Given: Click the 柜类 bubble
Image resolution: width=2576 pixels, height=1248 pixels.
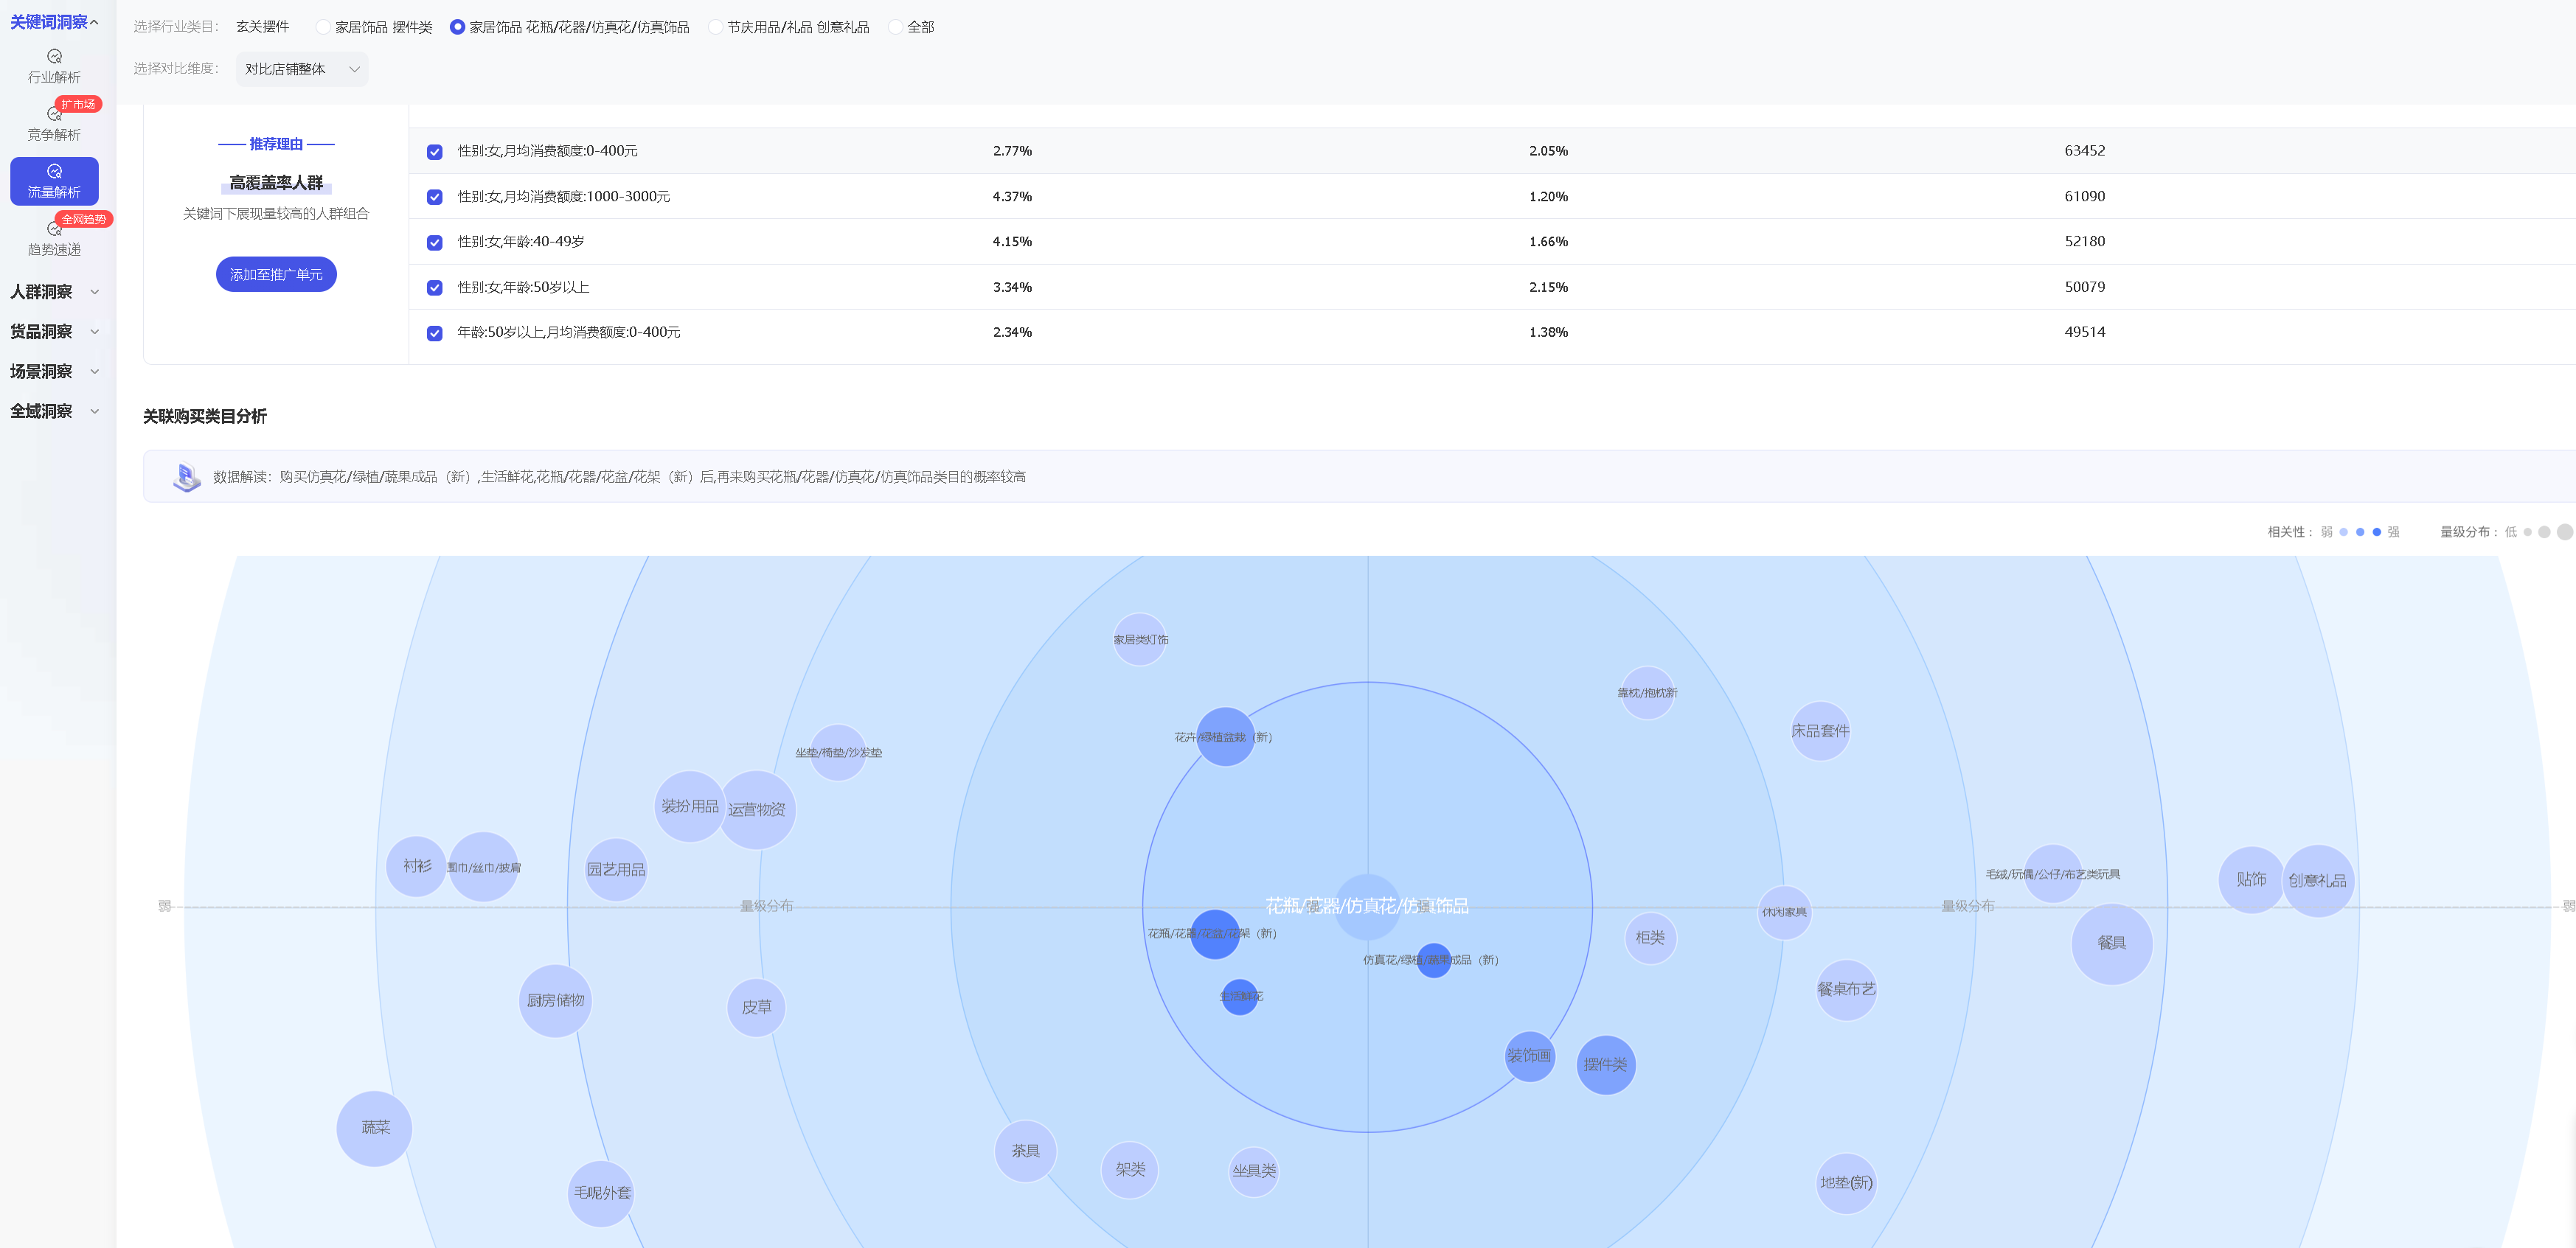Looking at the screenshot, I should [x=1650, y=937].
